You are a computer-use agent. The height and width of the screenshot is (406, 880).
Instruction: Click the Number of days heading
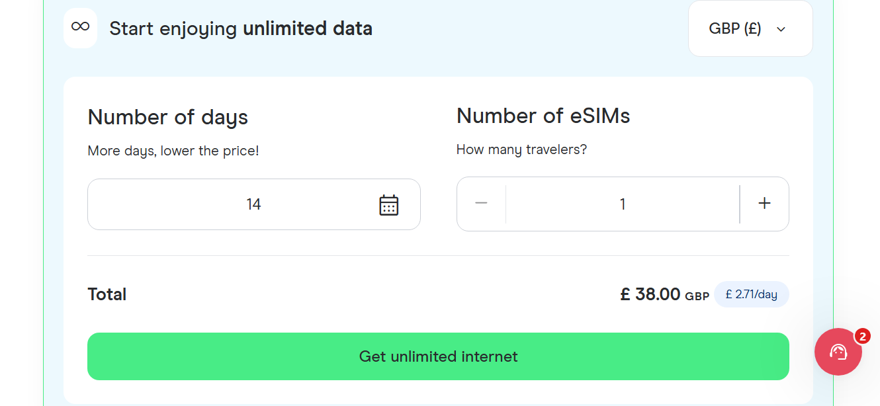[167, 117]
